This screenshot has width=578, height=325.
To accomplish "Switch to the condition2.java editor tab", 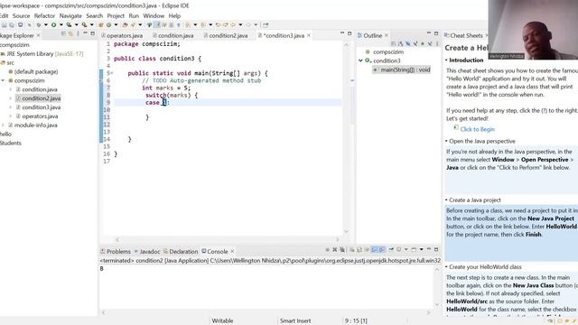I will click(x=225, y=36).
